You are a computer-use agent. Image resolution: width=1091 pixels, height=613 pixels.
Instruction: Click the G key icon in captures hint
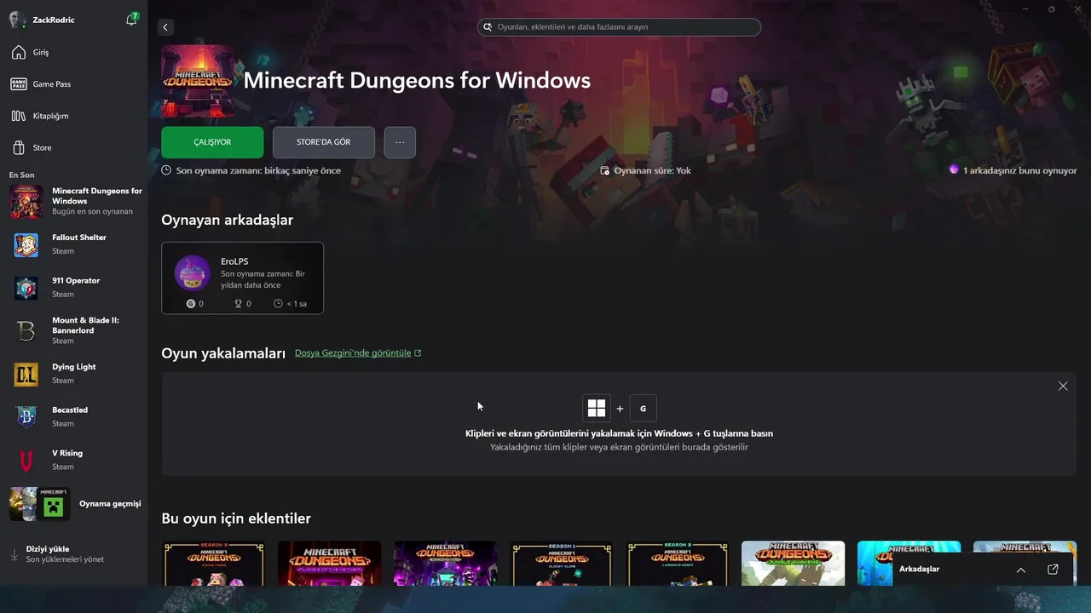(643, 409)
